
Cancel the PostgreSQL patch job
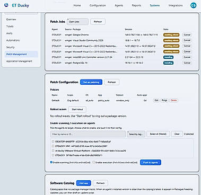coord(187,63)
